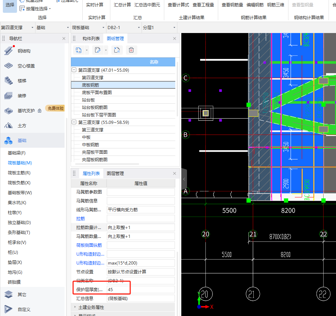Viewport: 336px width, 316px height.
Task: Click 查看计算式 button
Action: [x=178, y=5]
